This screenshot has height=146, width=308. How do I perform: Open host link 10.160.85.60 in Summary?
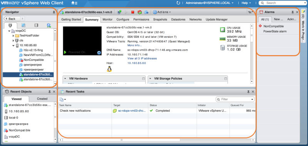click(137, 63)
